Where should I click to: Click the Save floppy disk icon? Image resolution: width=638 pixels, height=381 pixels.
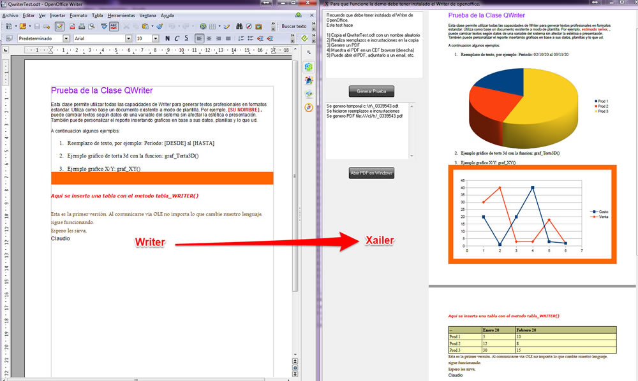37,26
